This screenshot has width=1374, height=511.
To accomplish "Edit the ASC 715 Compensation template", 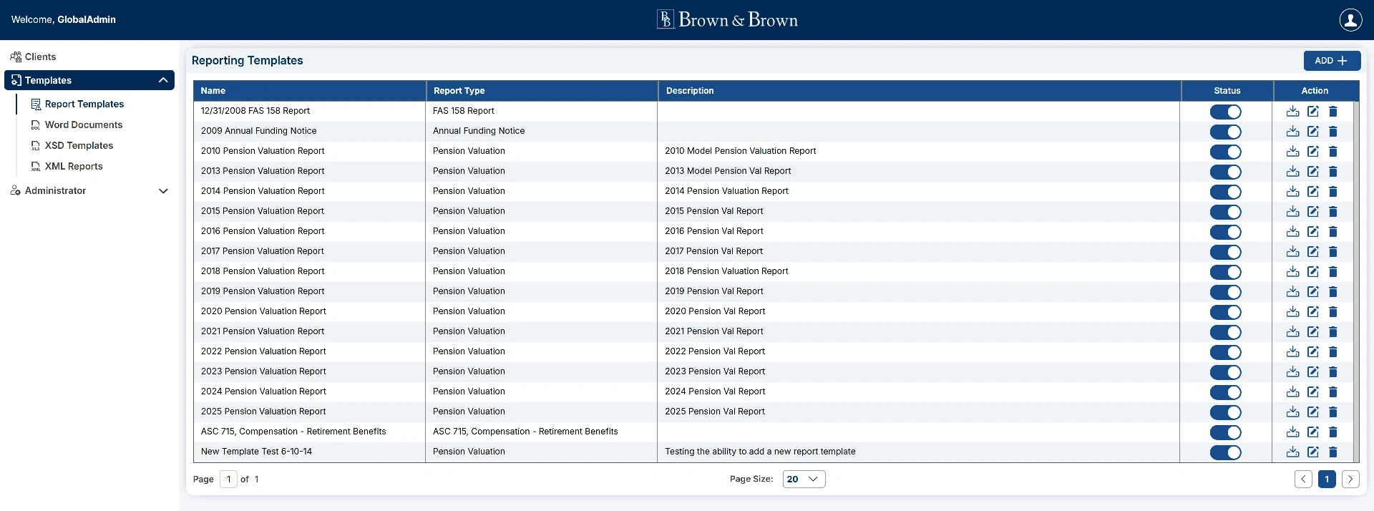I will 1312,432.
